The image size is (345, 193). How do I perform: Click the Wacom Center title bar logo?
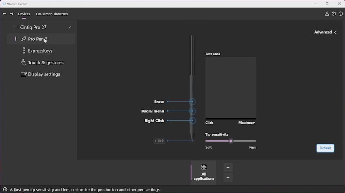4,4
